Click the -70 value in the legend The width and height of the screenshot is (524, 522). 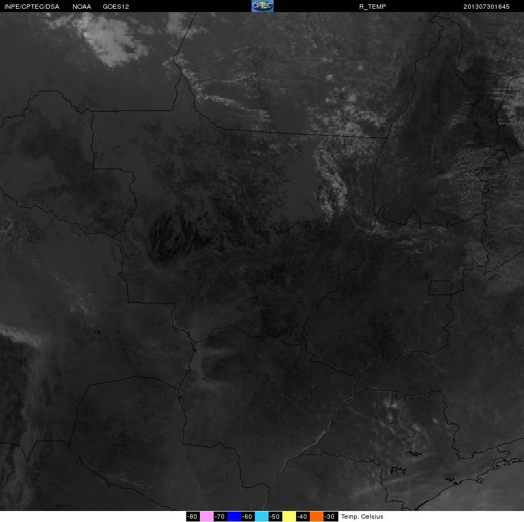coord(220,517)
